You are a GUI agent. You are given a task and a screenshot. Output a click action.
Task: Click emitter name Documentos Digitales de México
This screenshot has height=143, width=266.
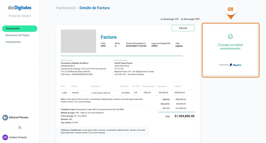coord(75,63)
